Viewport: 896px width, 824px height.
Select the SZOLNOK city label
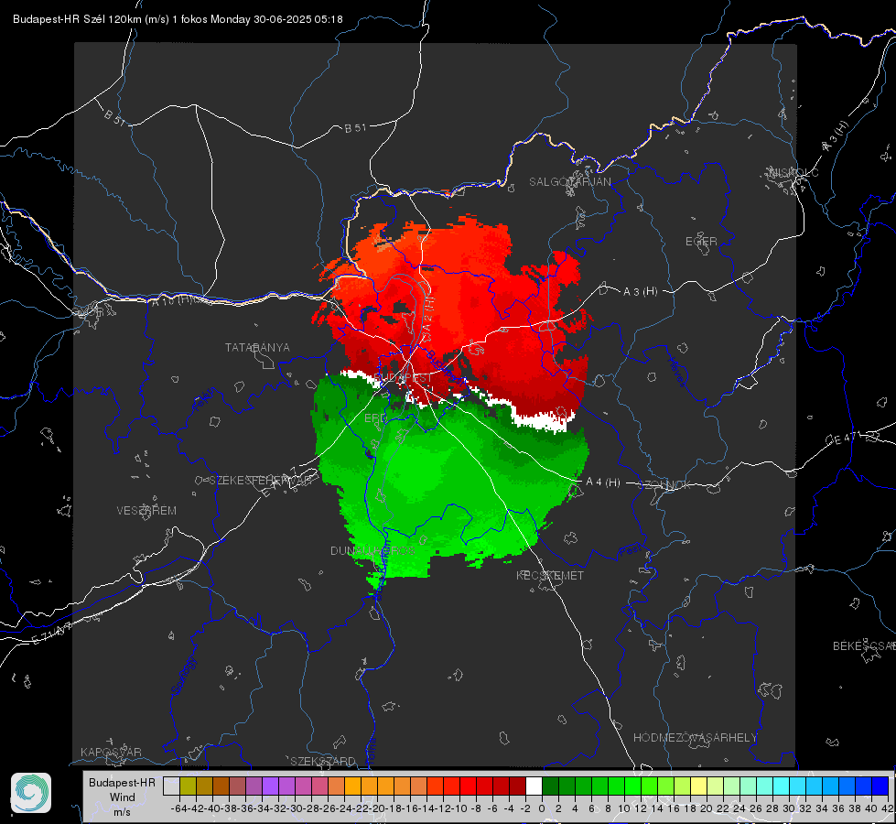pyautogui.click(x=664, y=485)
